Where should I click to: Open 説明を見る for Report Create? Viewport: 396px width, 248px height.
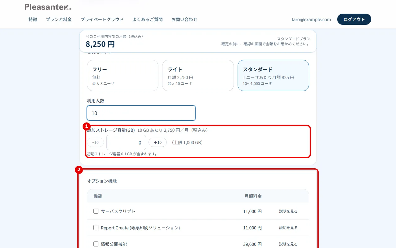pyautogui.click(x=288, y=228)
